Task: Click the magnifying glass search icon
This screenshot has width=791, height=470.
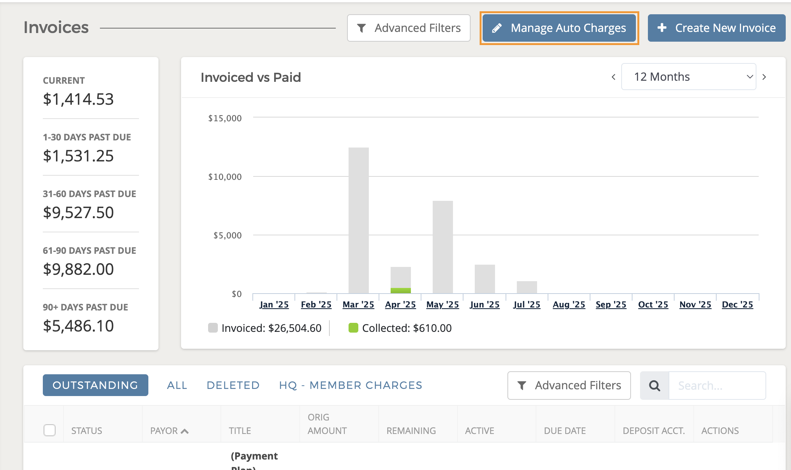Action: (x=654, y=385)
